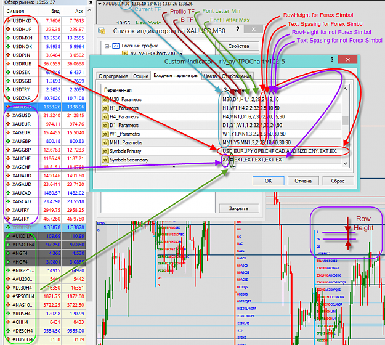The height and width of the screenshot is (345, 385).
Task: Select the XAGTRY symbol row
Action: coord(45,219)
